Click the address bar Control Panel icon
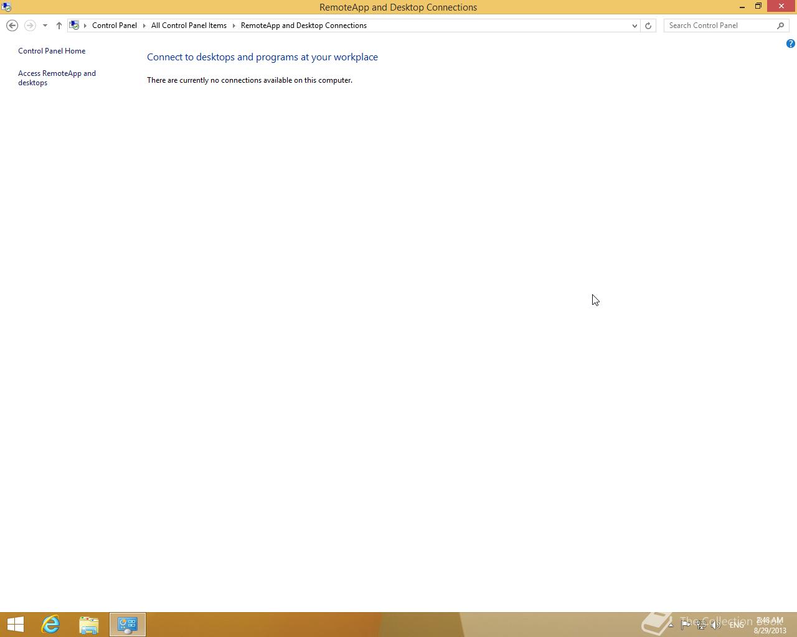This screenshot has height=637, width=797. click(74, 26)
